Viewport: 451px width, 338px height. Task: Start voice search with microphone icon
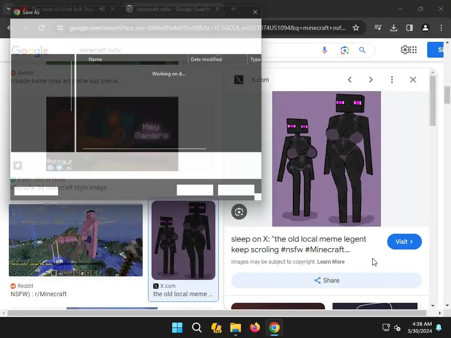pos(325,50)
